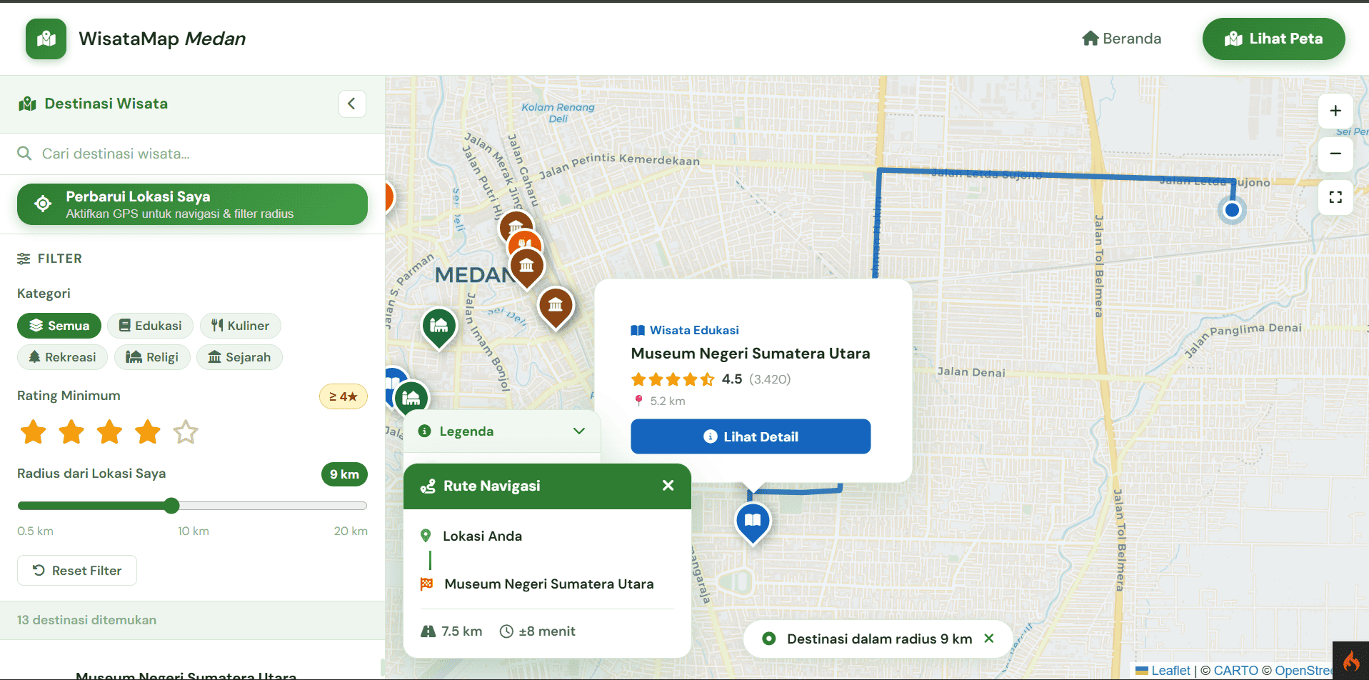Click the Lihat Peta button

[x=1273, y=39]
